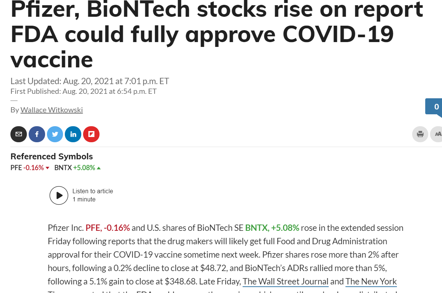The image size is (442, 293).
Task: Click the Listen to article label
Action: (x=92, y=191)
